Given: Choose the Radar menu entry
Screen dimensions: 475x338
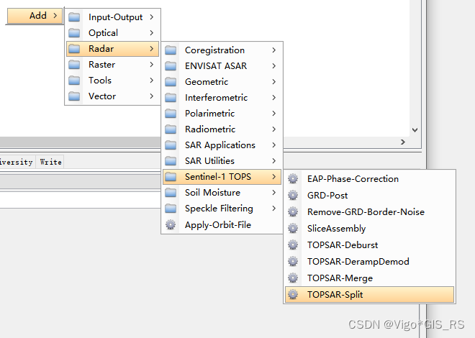Looking at the screenshot, I should point(112,49).
